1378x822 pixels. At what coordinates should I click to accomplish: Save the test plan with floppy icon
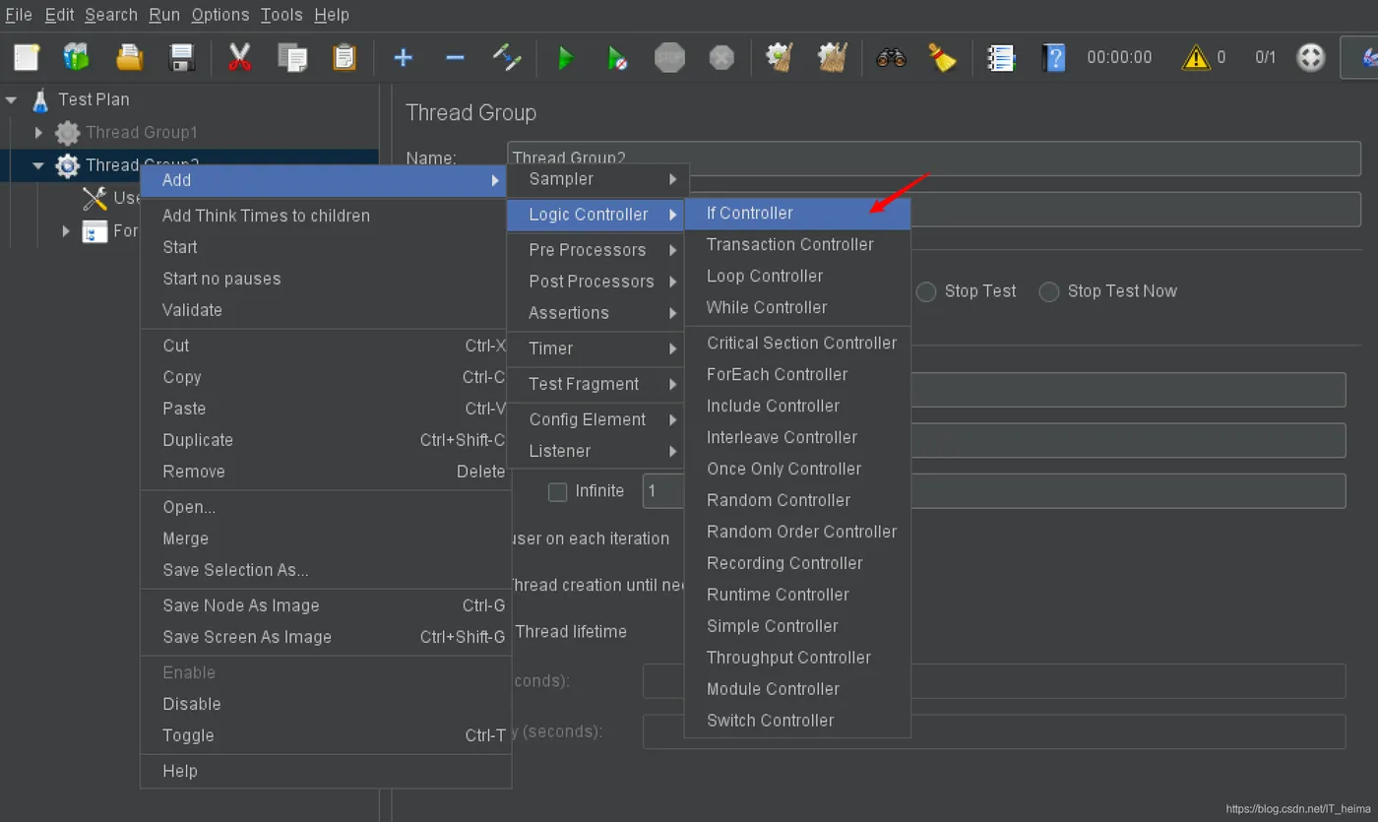(182, 57)
